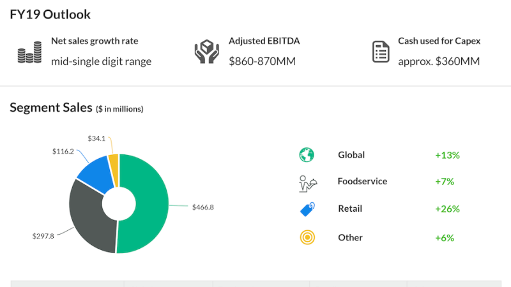Click the +26% Retail growth value
Screen dimensions: 511x287
coord(447,209)
